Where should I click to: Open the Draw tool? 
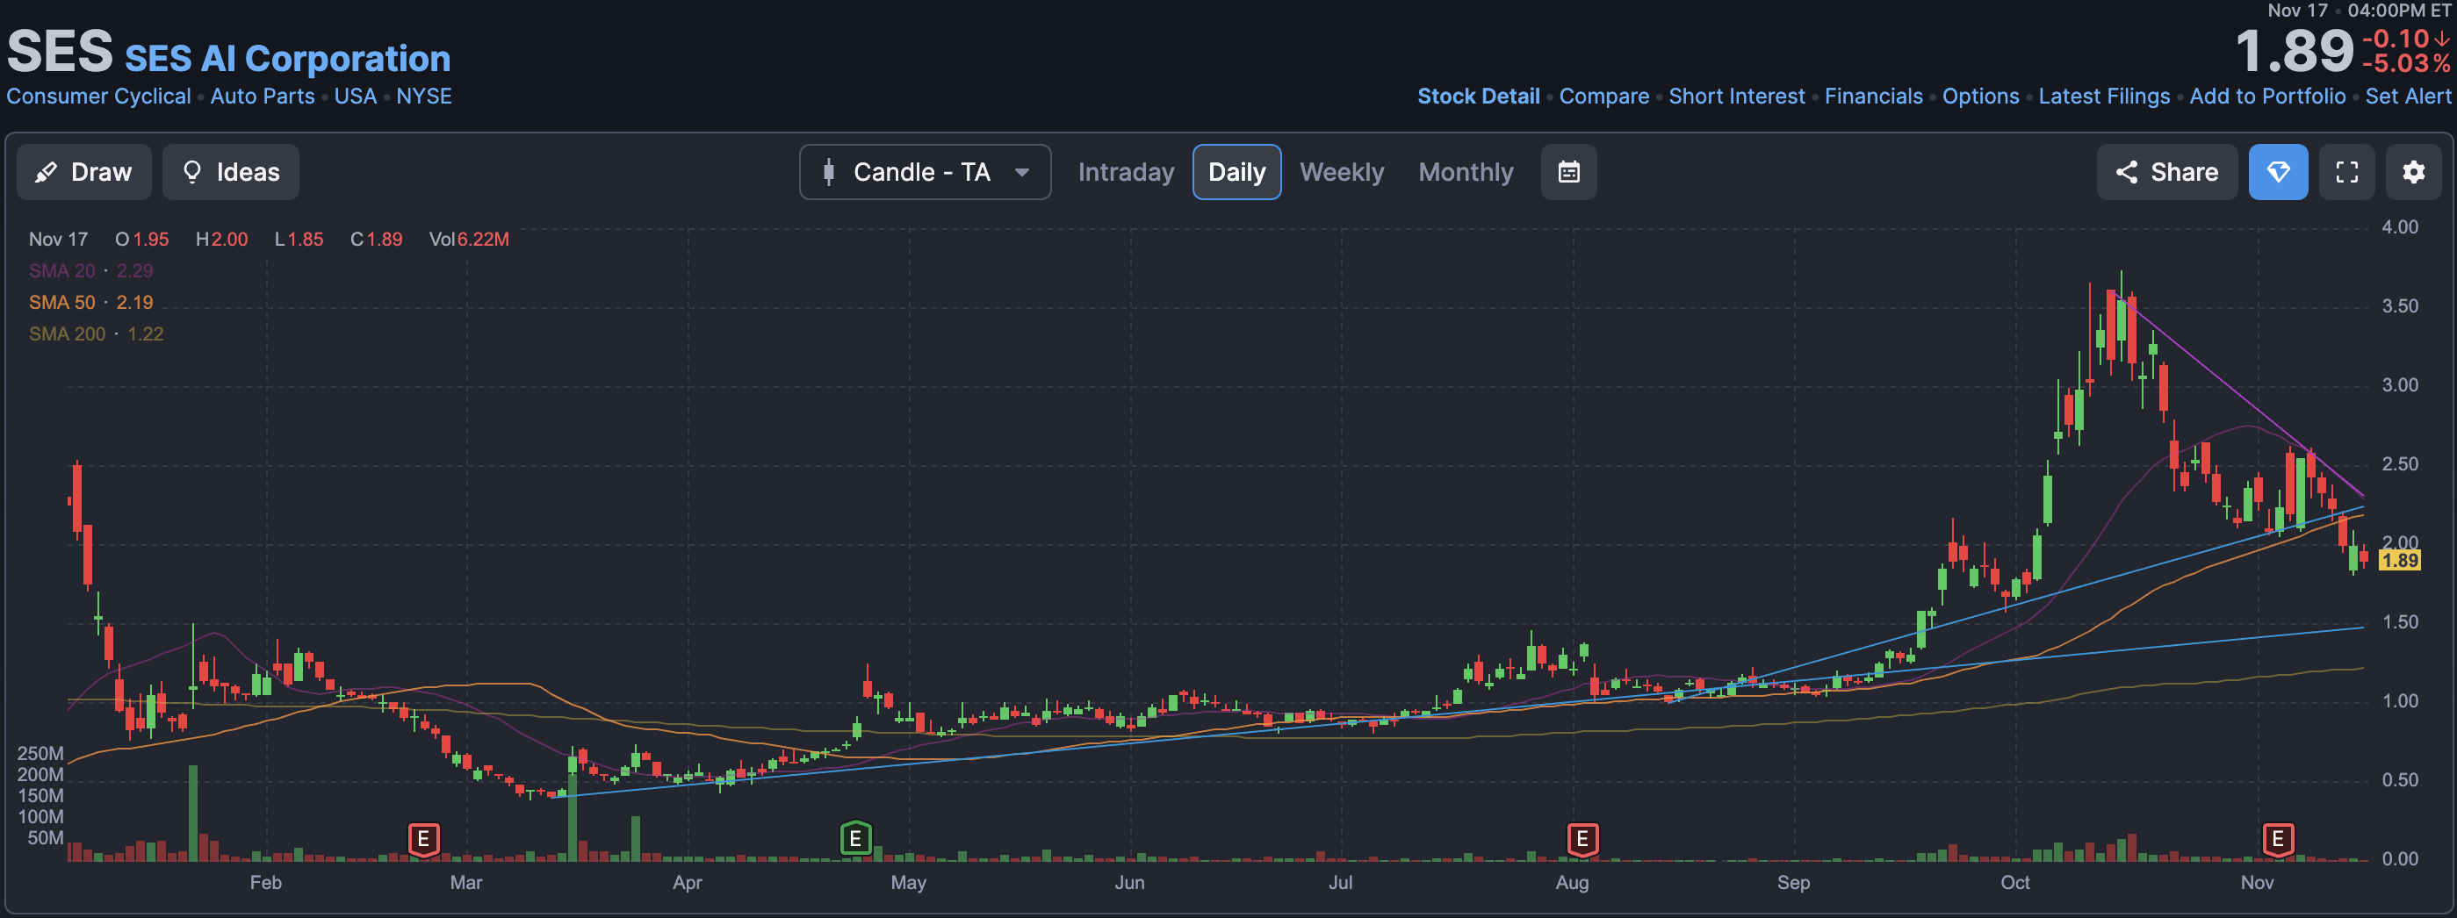point(84,173)
